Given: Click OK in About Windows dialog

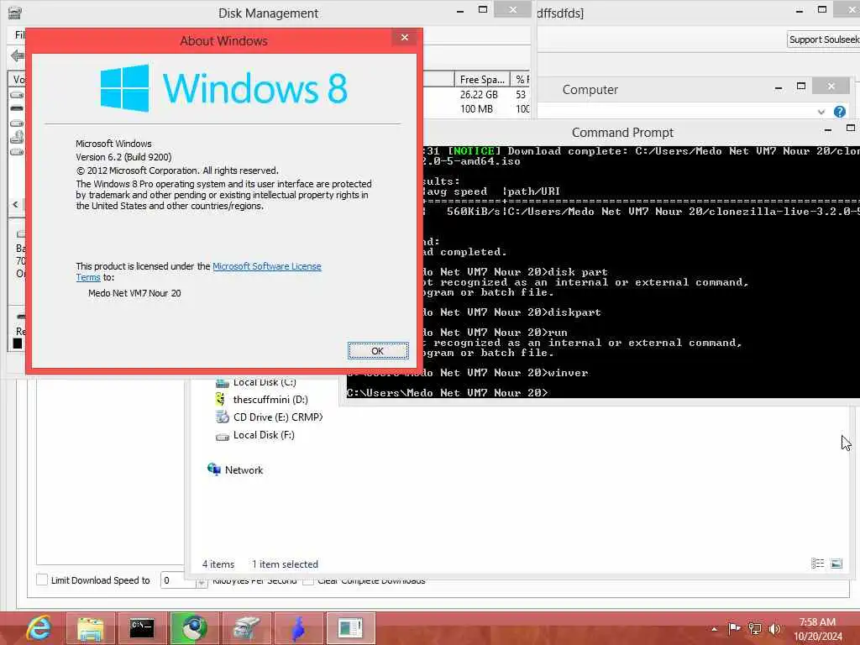Looking at the screenshot, I should coord(378,351).
